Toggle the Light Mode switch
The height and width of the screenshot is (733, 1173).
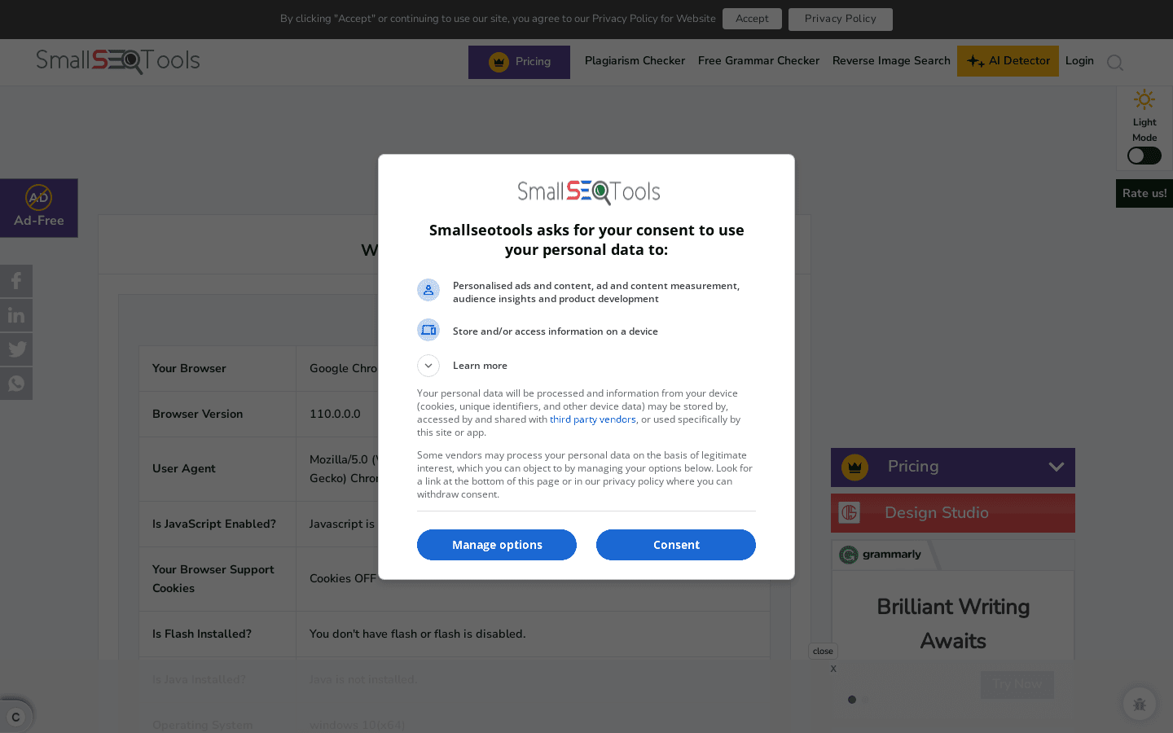point(1144,155)
